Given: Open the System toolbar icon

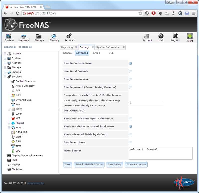Looking at the screenshot, I should (9, 38).
